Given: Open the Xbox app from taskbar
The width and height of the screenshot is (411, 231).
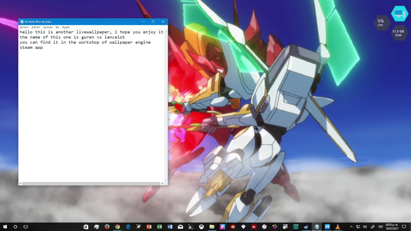Looking at the screenshot, I should click(x=201, y=227).
